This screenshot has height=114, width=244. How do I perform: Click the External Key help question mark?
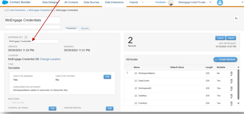[26, 37]
